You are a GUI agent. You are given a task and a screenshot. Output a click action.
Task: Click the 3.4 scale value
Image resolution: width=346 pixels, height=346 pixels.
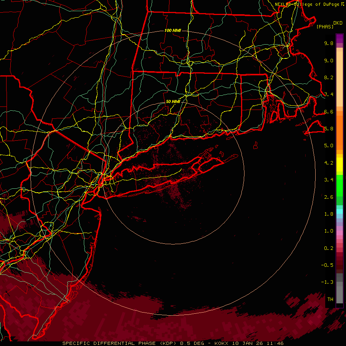tap(329, 180)
